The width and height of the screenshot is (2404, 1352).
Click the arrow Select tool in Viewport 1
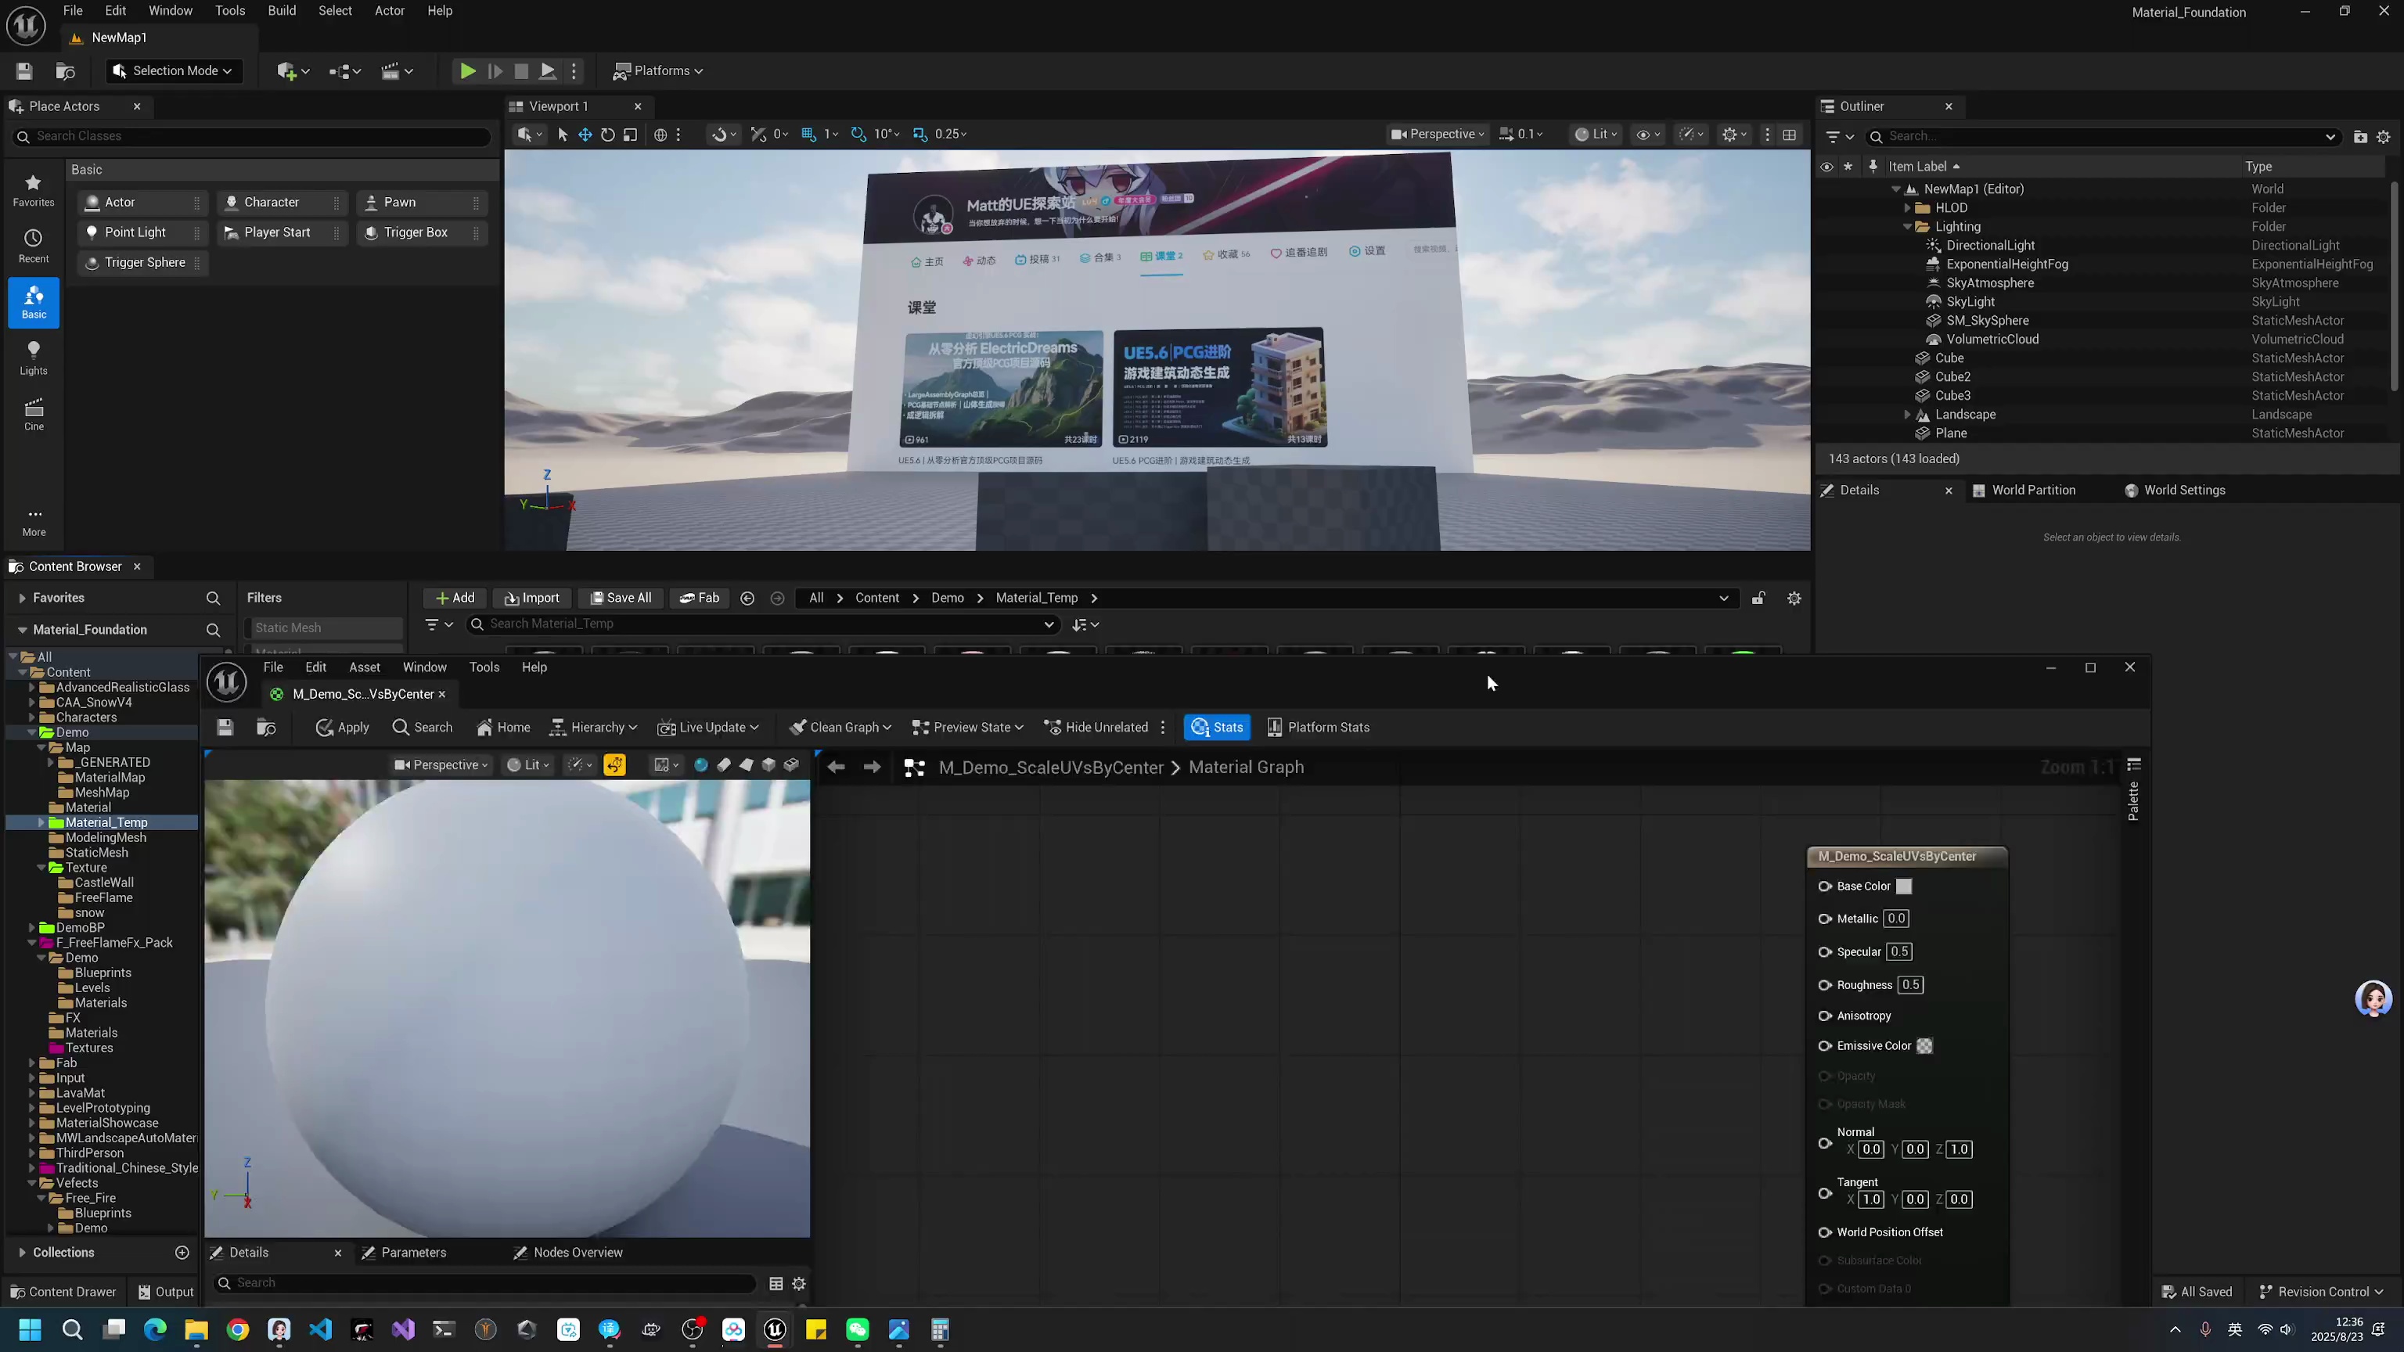coord(562,135)
